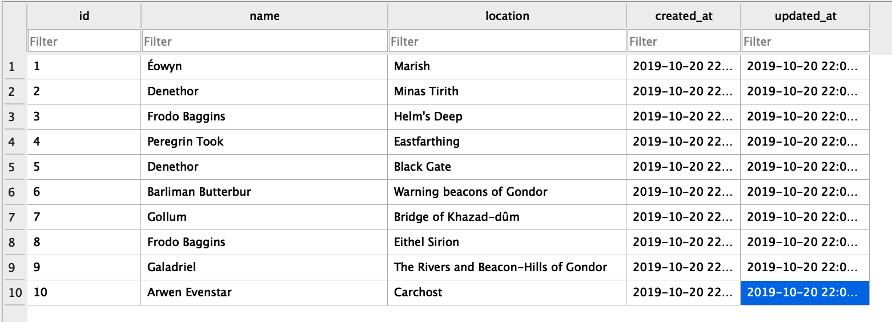Select row number 6 header
892x322 pixels.
[x=13, y=192]
